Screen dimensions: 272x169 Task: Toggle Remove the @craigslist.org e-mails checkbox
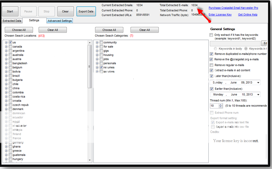click(x=211, y=59)
